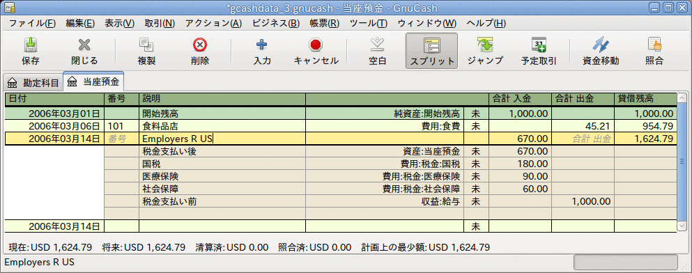The height and width of the screenshot is (273, 692).
Task: Click the 予定取引 (Scheduled transaction) calendar icon
Action: point(539,45)
